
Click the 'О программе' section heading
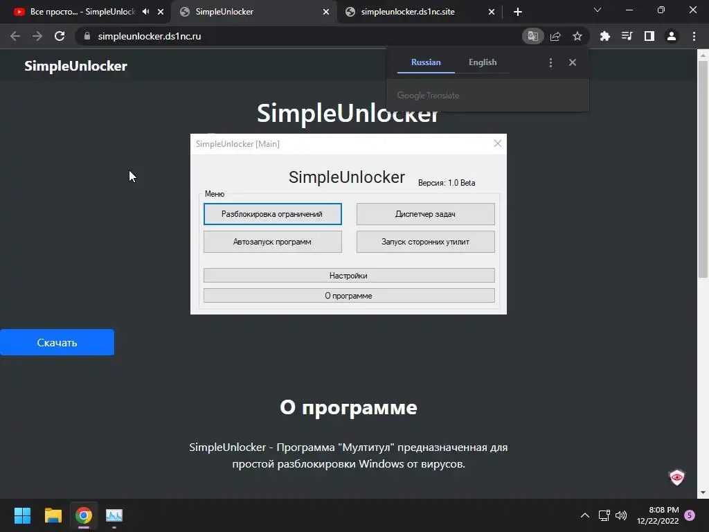[x=348, y=407]
